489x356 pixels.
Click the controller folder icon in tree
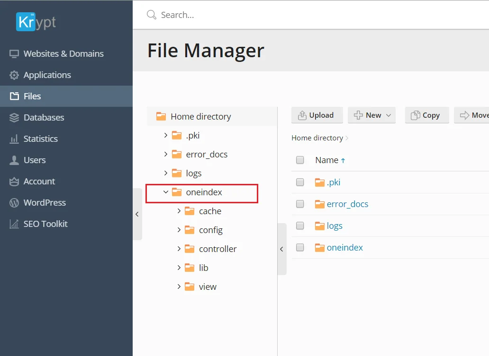pyautogui.click(x=190, y=249)
